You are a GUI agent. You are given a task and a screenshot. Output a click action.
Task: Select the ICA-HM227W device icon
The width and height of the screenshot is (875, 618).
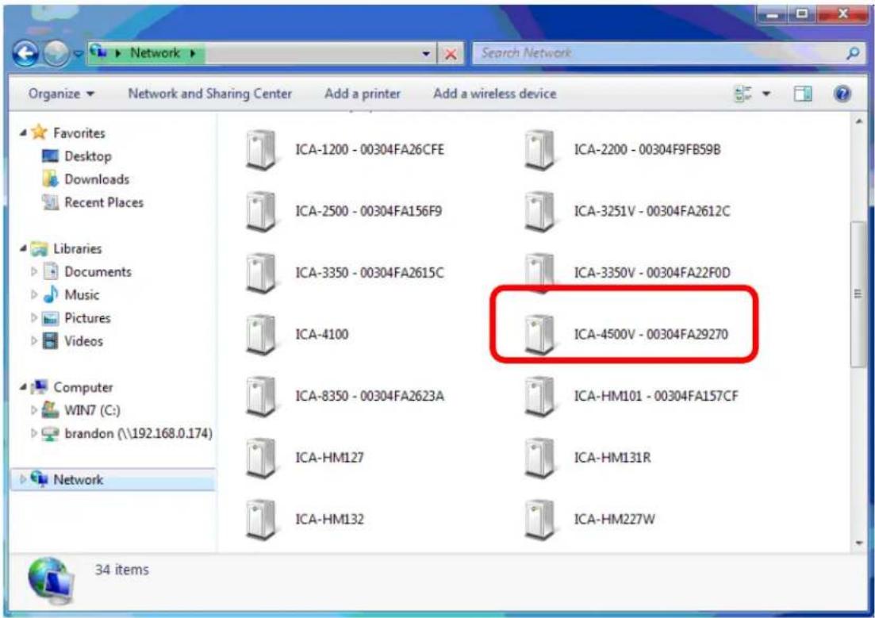(539, 519)
